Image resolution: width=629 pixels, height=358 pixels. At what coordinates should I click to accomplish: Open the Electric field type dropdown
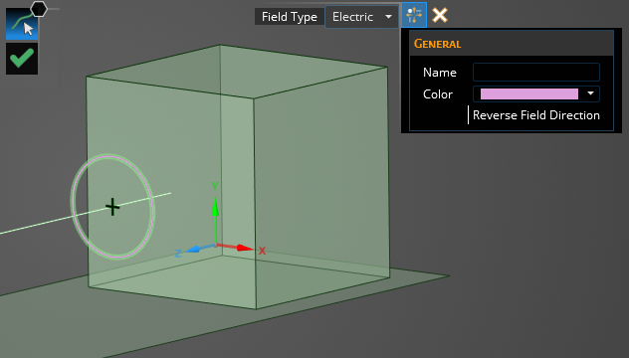click(362, 17)
